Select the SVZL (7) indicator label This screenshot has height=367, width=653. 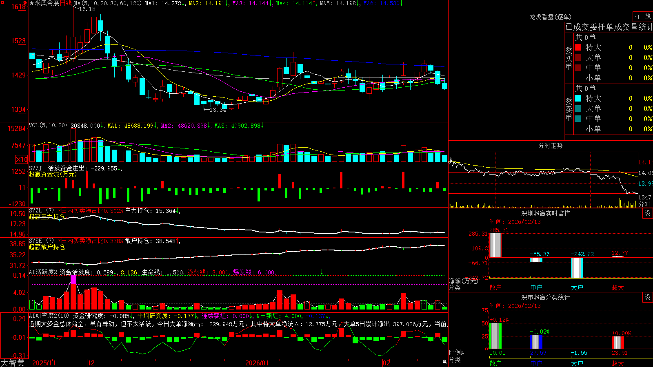pos(41,211)
